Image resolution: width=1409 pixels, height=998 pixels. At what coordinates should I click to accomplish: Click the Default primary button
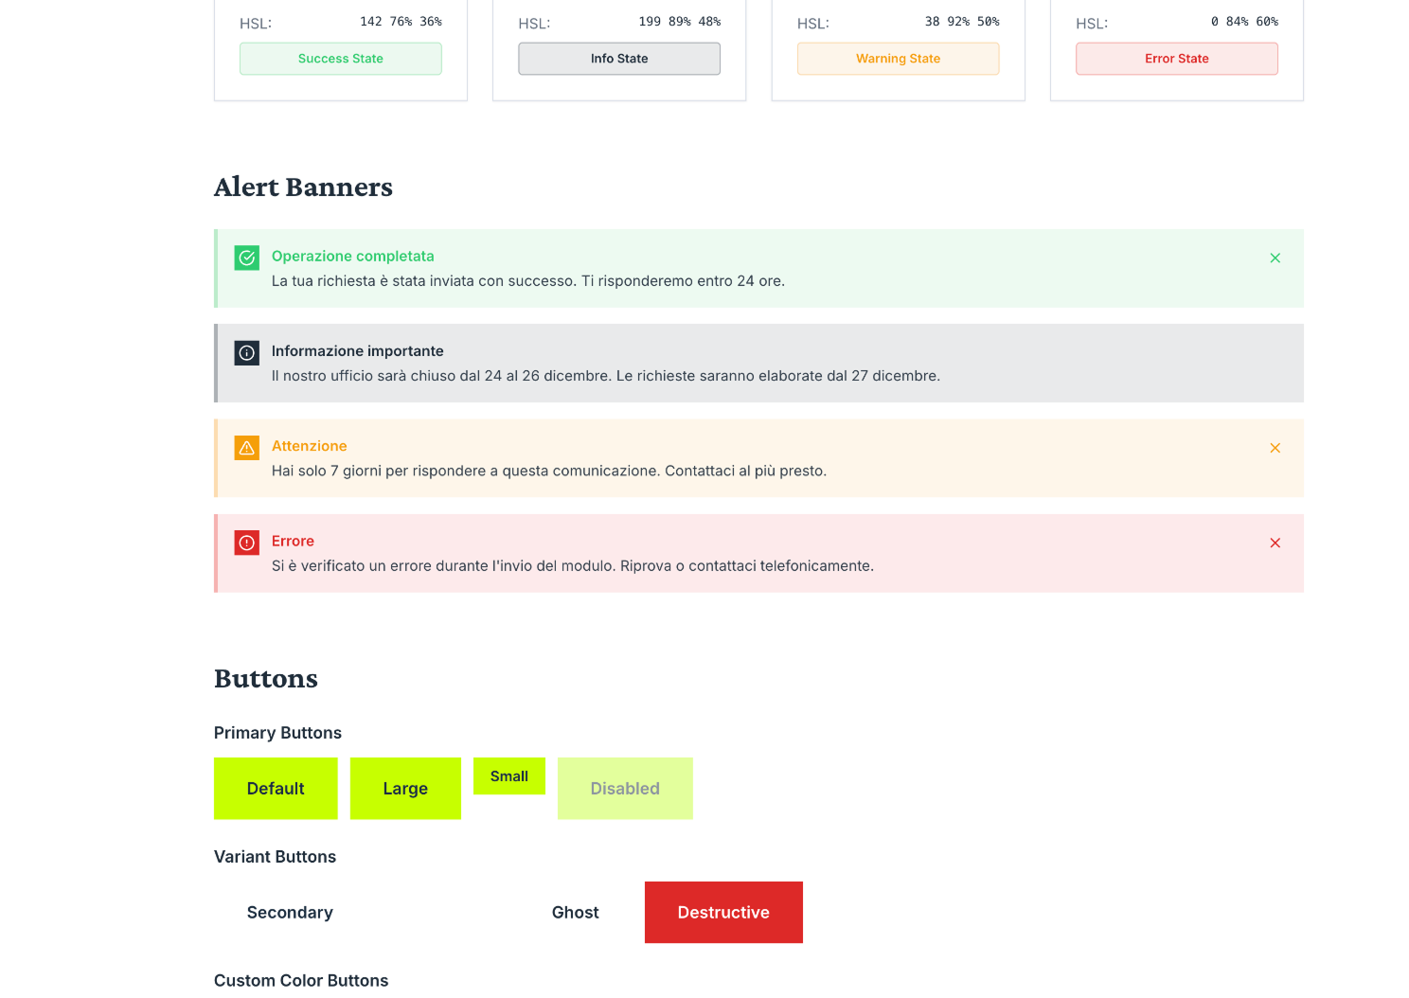coord(276,789)
